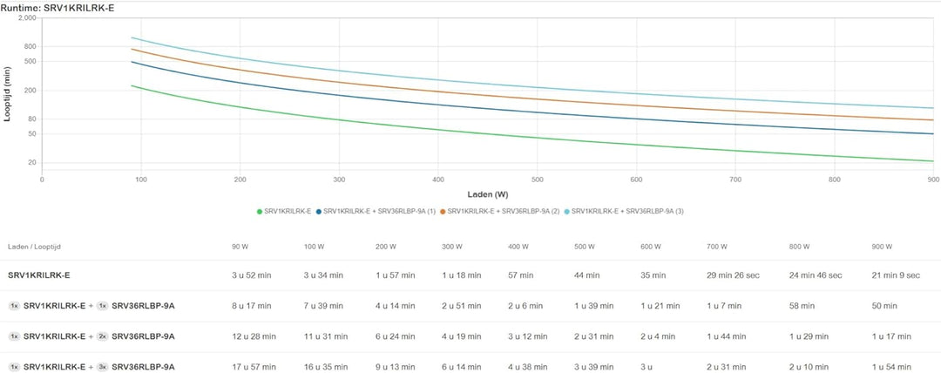The height and width of the screenshot is (373, 941).
Task: Click the 11 u 31 min cell
Action: click(x=325, y=336)
